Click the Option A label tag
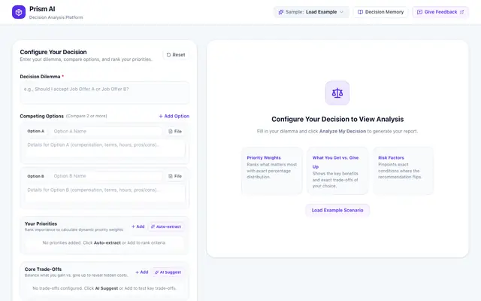481x301 pixels. (x=35, y=132)
